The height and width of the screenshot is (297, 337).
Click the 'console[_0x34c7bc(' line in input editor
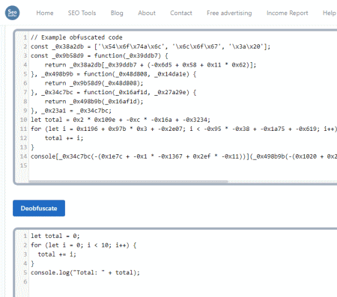tap(183, 156)
